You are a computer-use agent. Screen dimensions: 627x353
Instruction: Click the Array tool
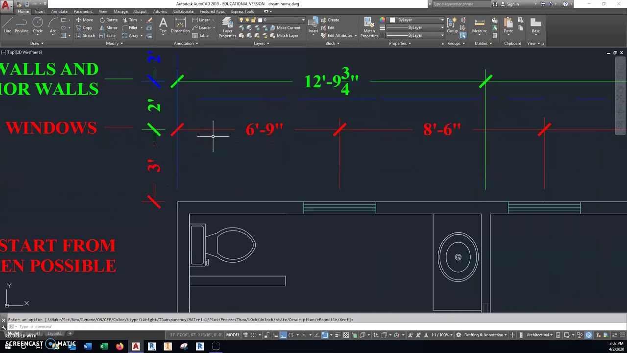point(130,36)
